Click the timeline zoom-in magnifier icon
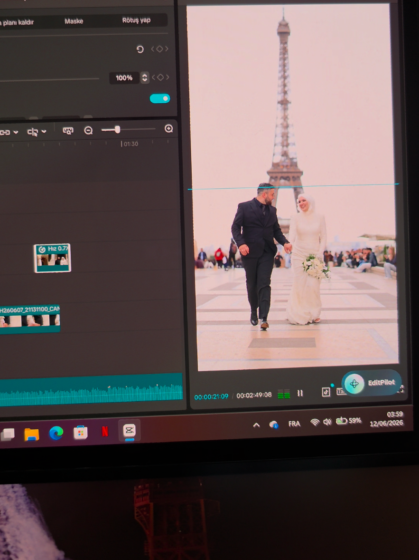The height and width of the screenshot is (560, 419). click(x=168, y=128)
